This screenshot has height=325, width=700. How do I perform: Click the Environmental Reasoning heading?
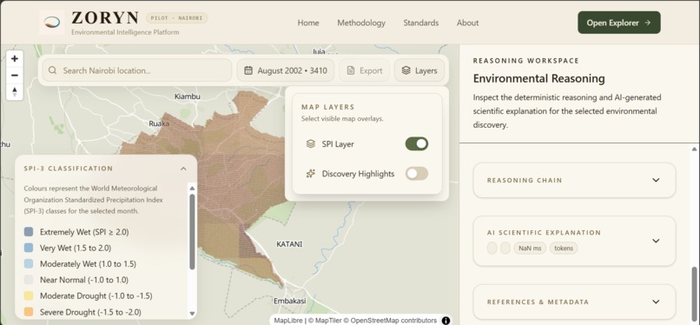pos(538,78)
